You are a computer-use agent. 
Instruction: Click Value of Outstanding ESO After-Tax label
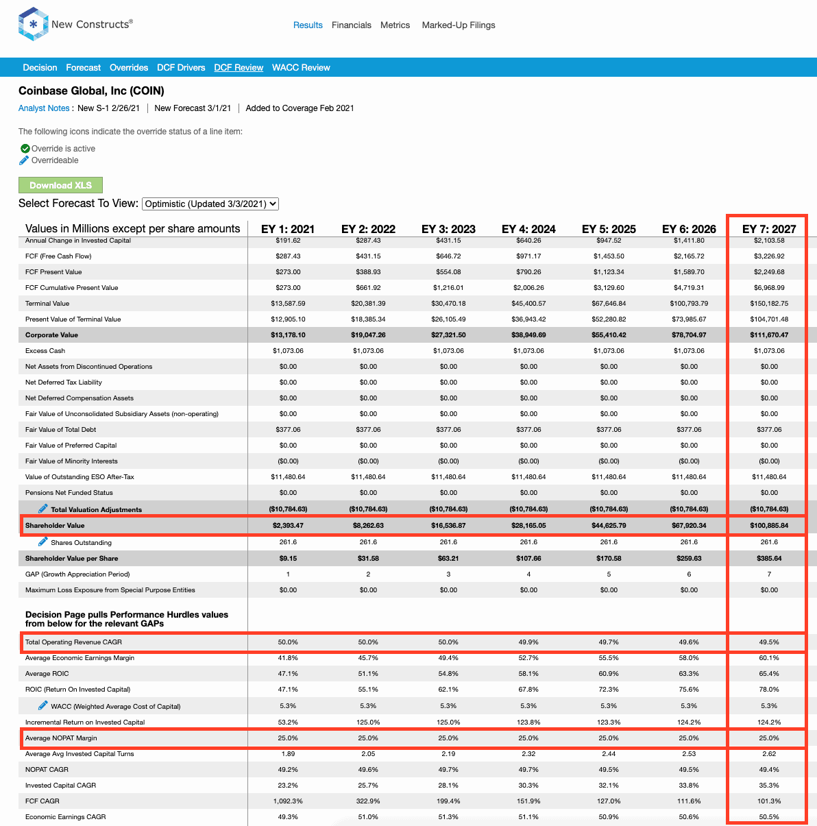pyautogui.click(x=80, y=477)
